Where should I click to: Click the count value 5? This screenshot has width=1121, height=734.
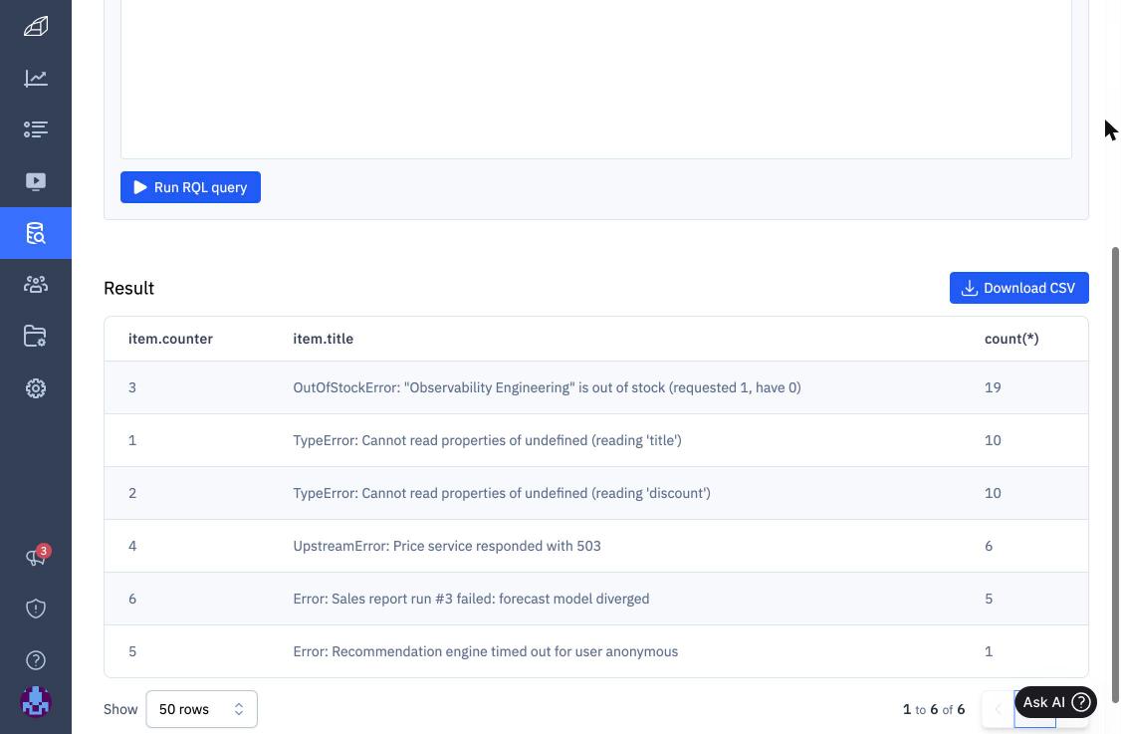[989, 599]
